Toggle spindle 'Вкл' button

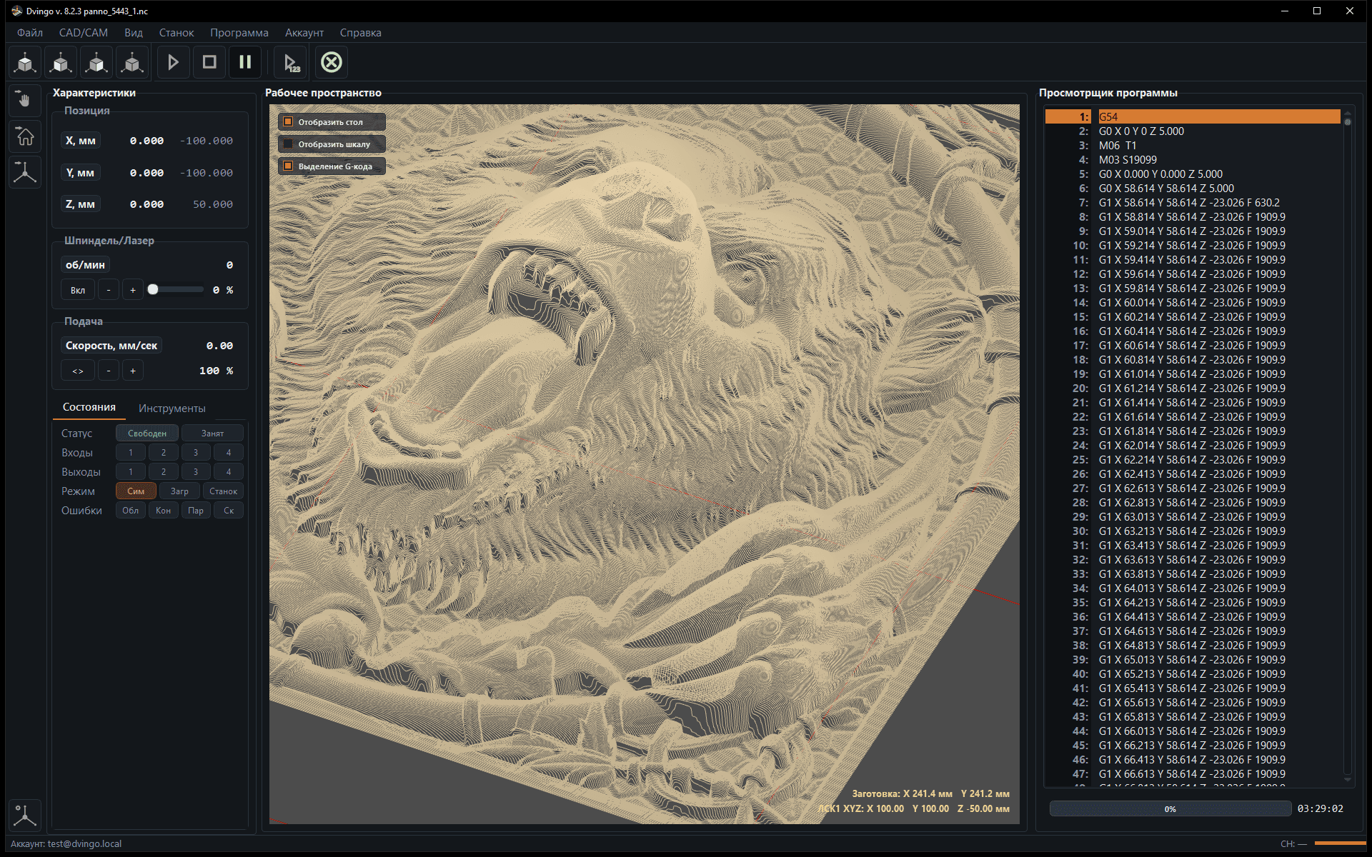(x=78, y=290)
